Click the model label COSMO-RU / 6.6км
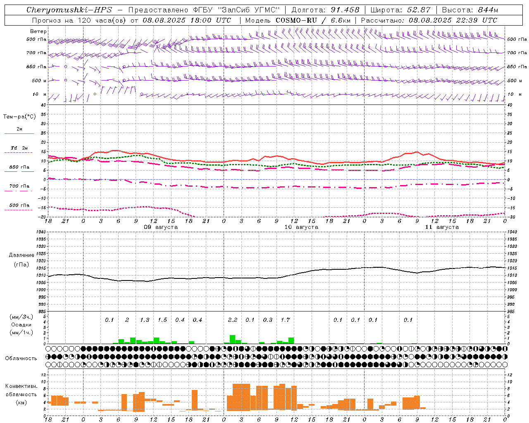The image size is (529, 423). [x=313, y=20]
